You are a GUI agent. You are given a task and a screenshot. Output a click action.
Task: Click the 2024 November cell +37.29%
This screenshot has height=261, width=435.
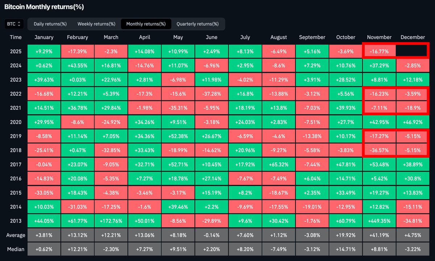pyautogui.click(x=379, y=66)
